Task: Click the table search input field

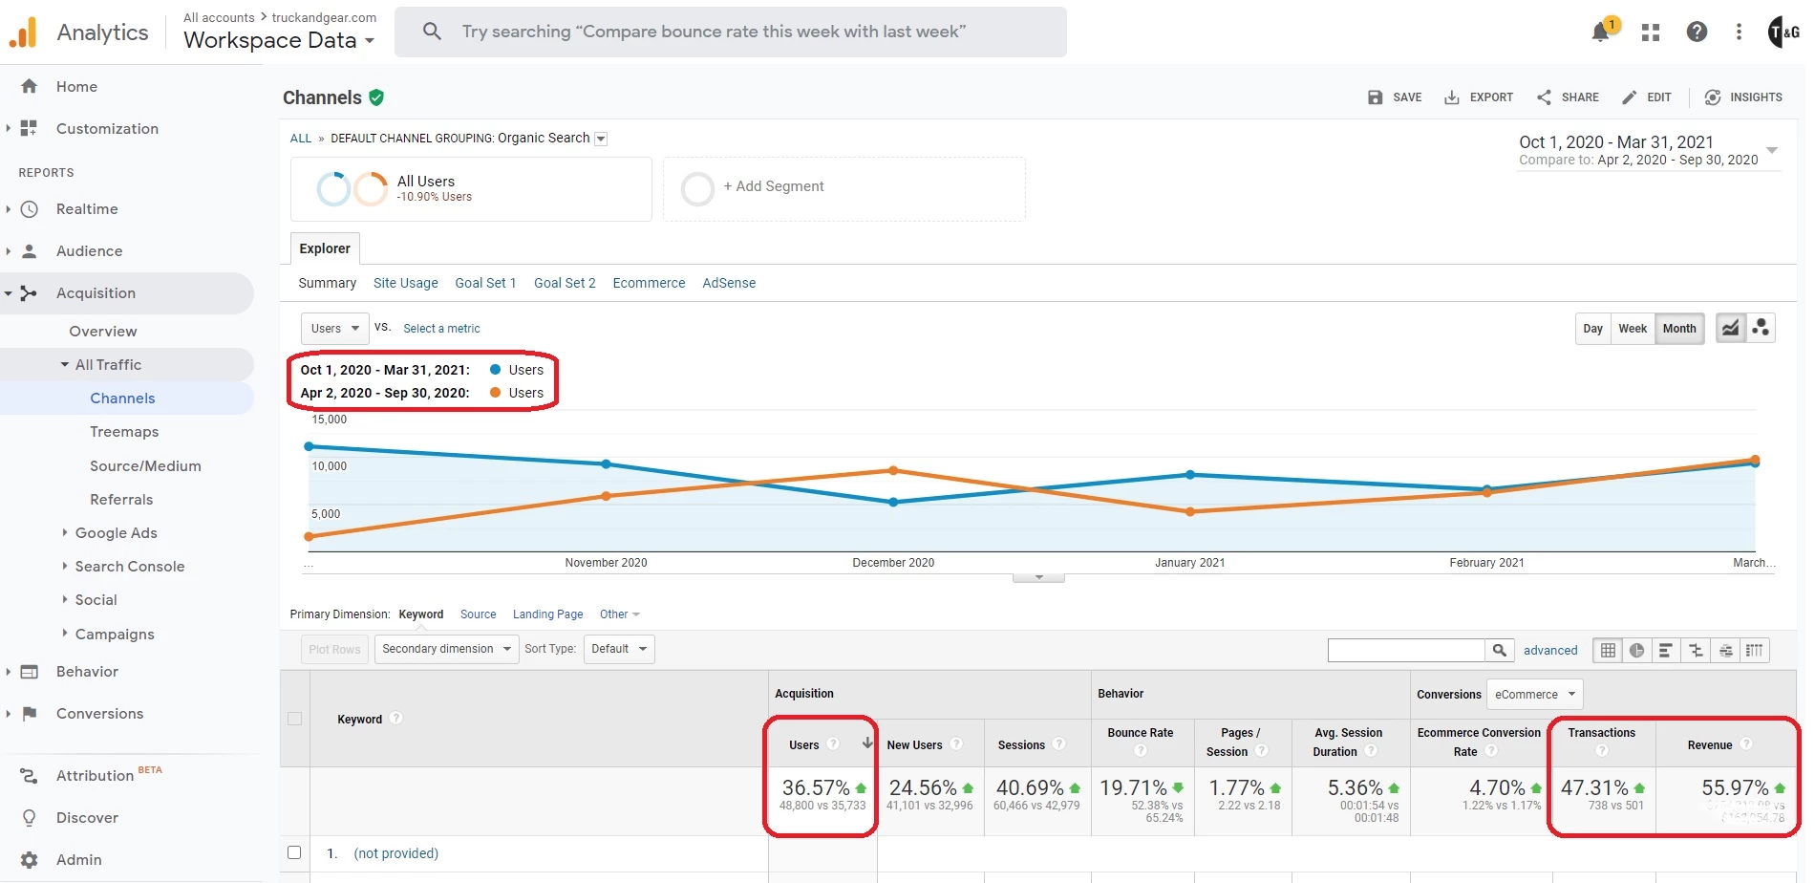Action: pyautogui.click(x=1406, y=650)
